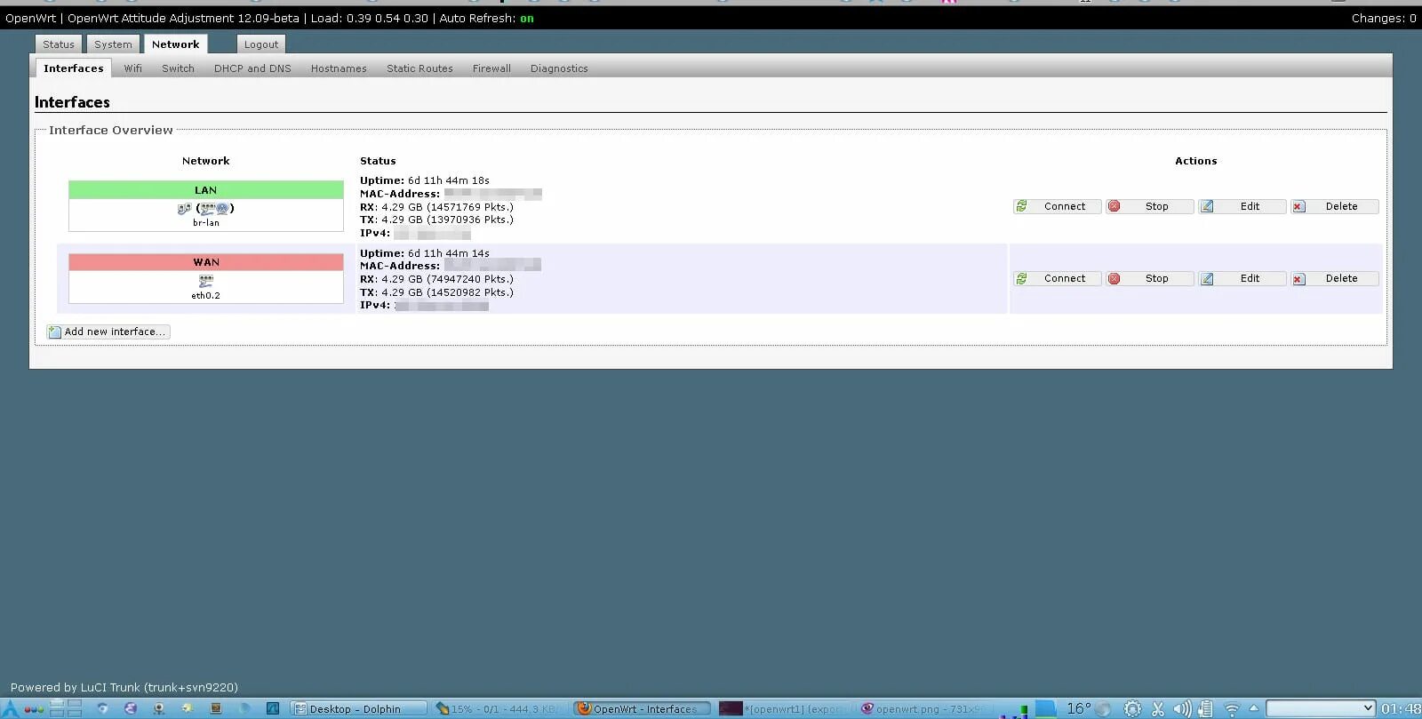Click the Changes: 0 indicator
Viewport: 1422px width, 719px height.
[x=1384, y=18]
